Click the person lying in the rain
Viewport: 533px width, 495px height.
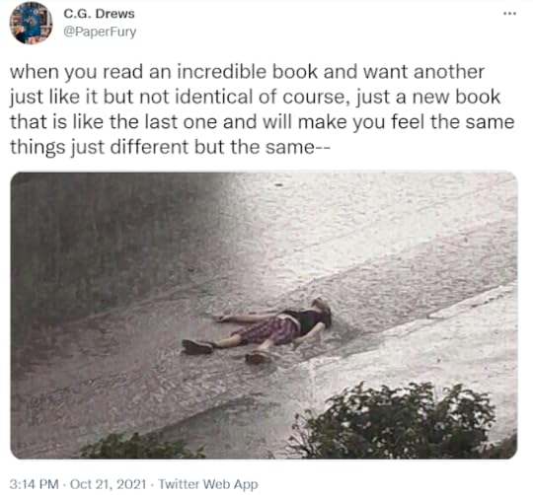[x=258, y=329]
